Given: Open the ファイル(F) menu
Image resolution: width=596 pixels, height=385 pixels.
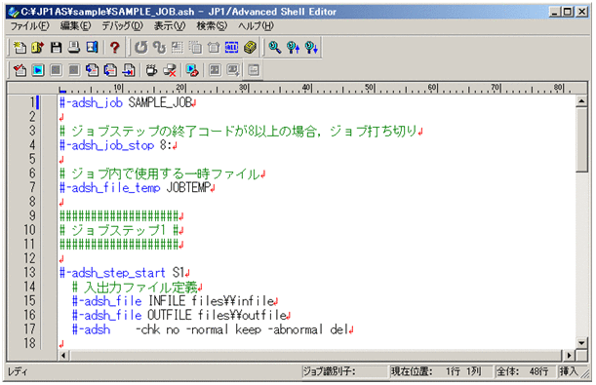Looking at the screenshot, I should click(29, 26).
